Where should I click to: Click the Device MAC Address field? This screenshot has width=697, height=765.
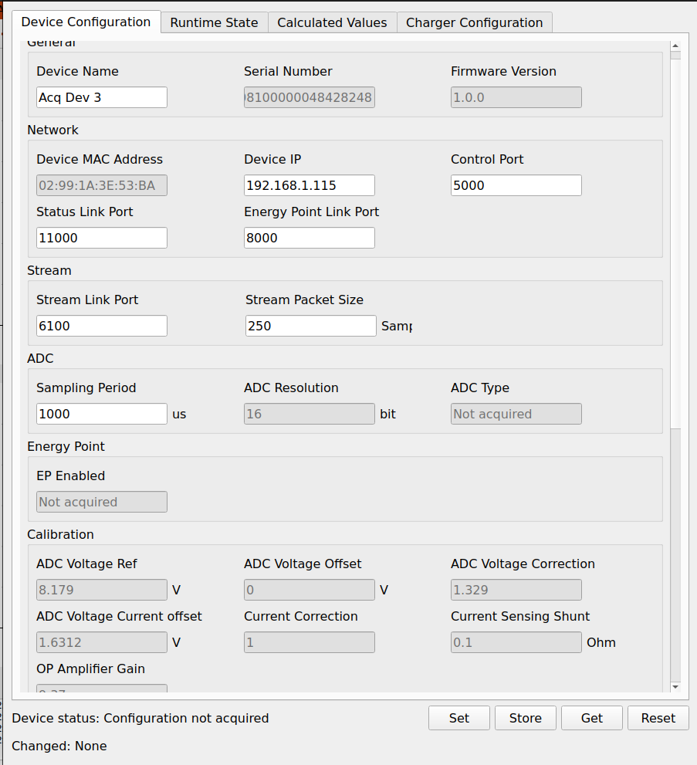tap(102, 185)
